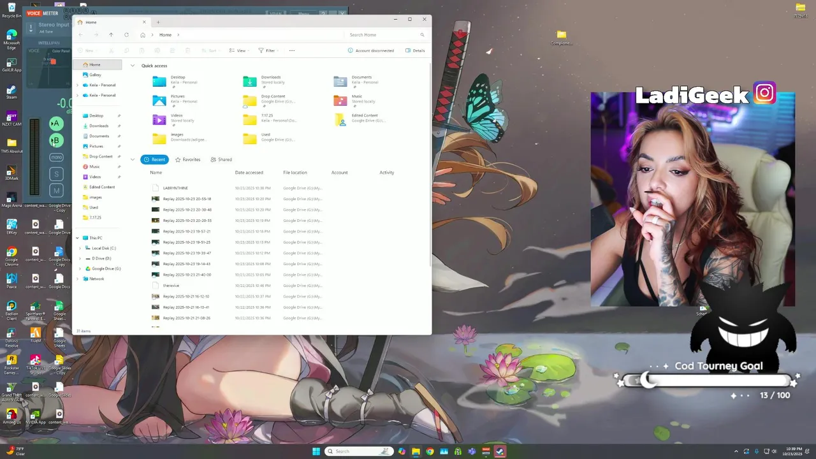The image size is (816, 459).
Task: Click the Explorer vertical scrollbar
Action: [430, 166]
